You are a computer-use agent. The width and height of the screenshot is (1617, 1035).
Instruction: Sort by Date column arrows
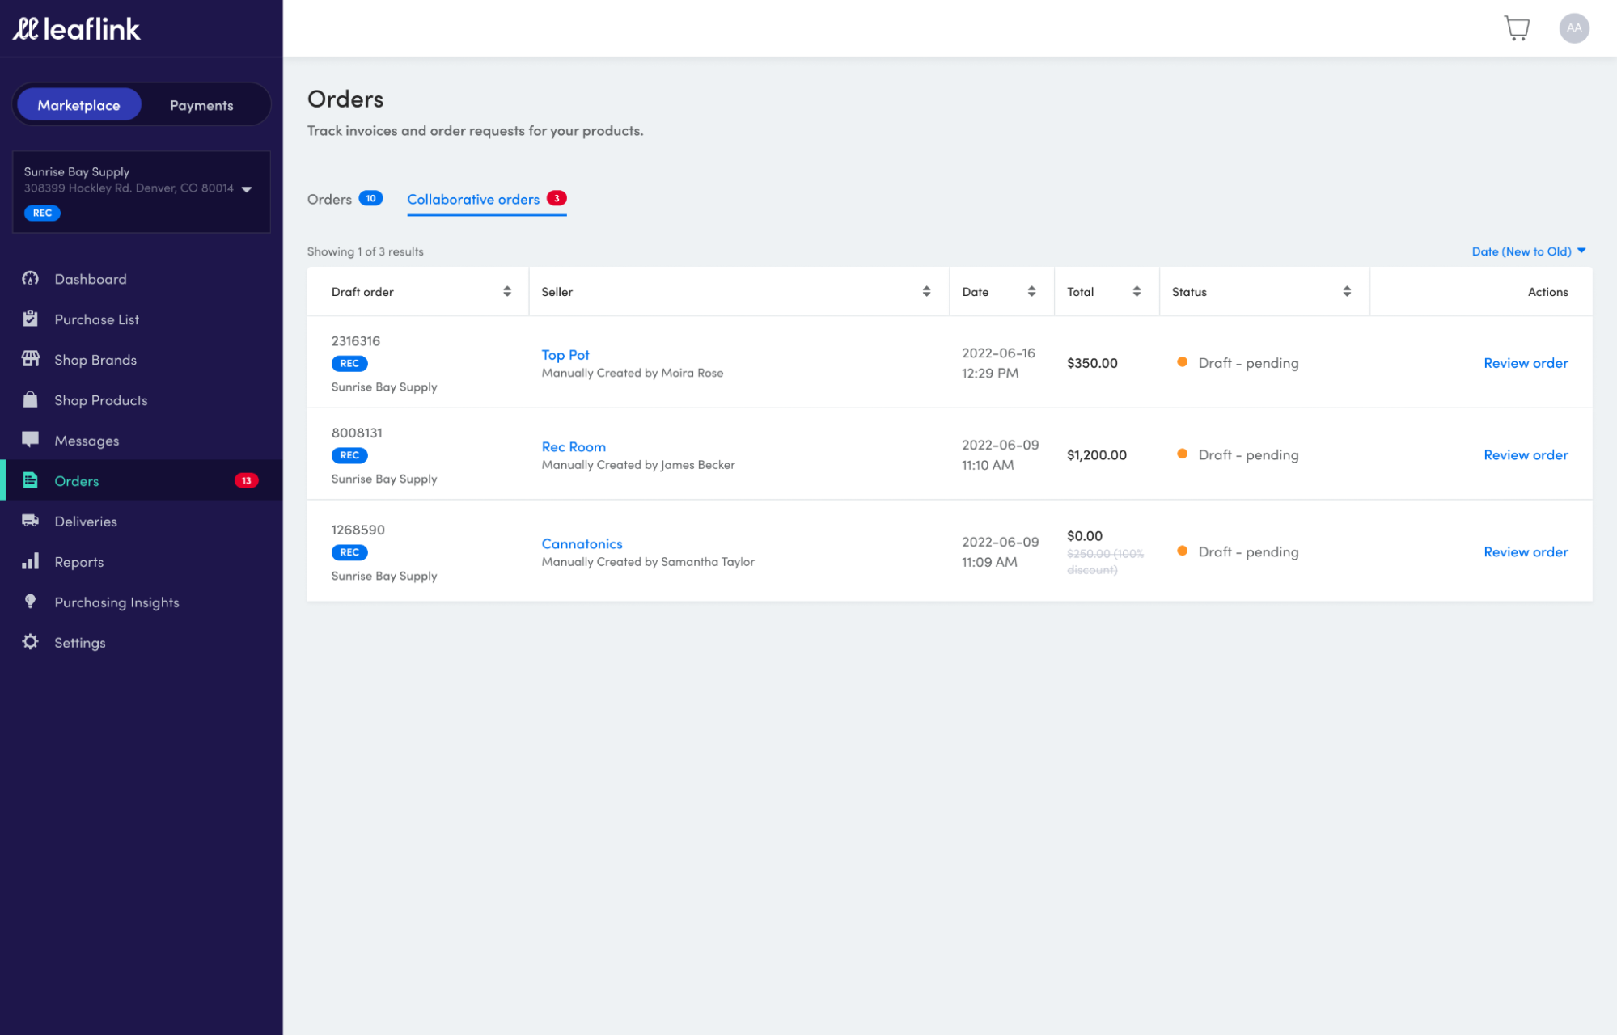1031,291
